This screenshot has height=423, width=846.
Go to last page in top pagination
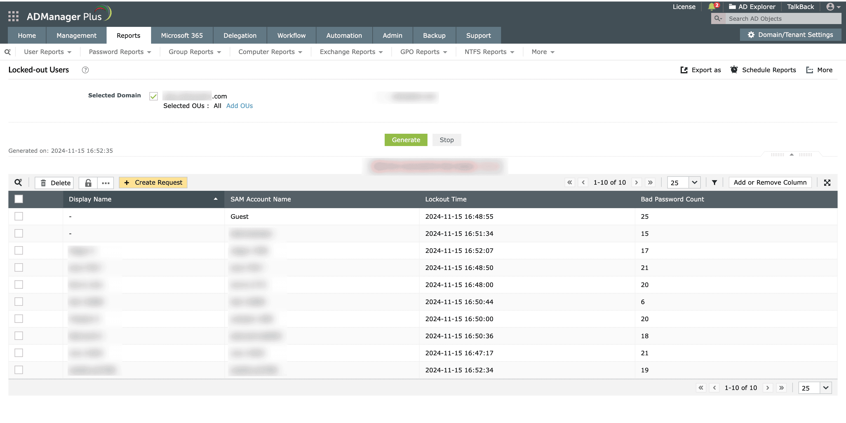coord(650,183)
